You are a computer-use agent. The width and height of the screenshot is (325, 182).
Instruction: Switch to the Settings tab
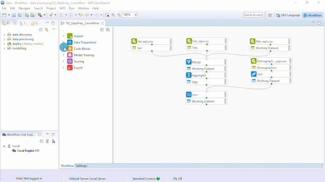[81, 166]
